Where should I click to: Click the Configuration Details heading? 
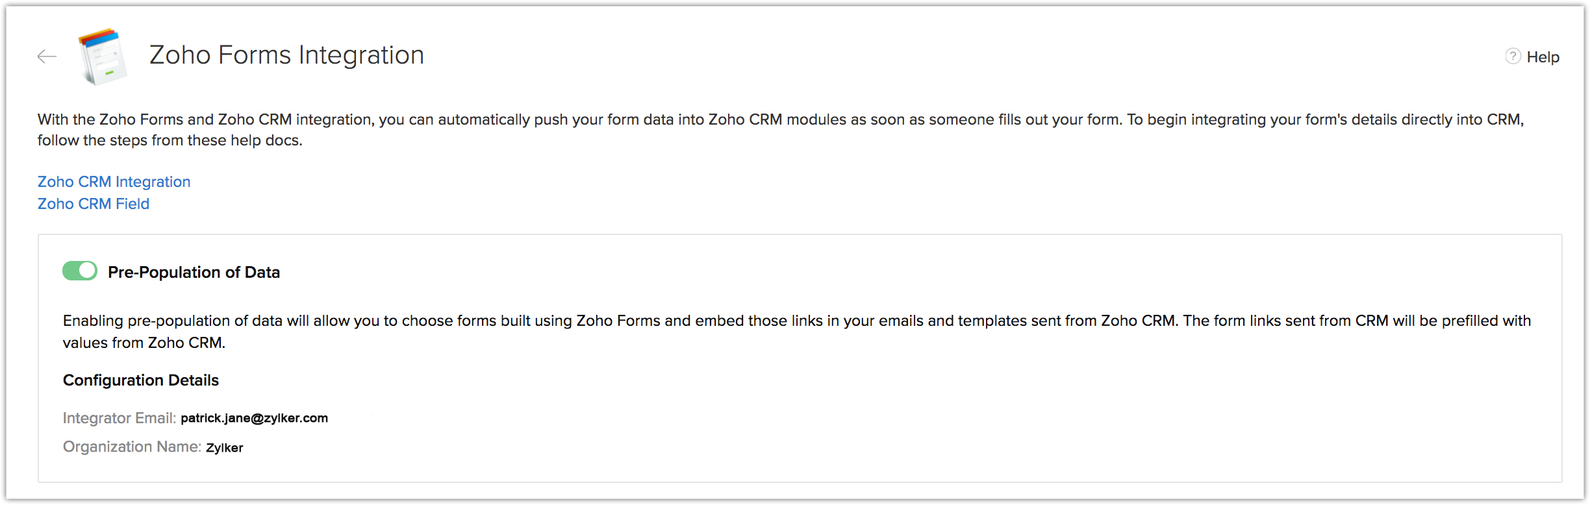[x=141, y=380]
